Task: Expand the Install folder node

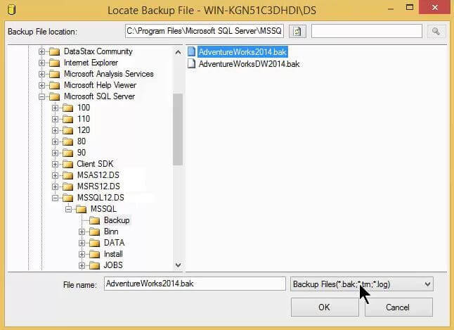Action: [x=82, y=254]
